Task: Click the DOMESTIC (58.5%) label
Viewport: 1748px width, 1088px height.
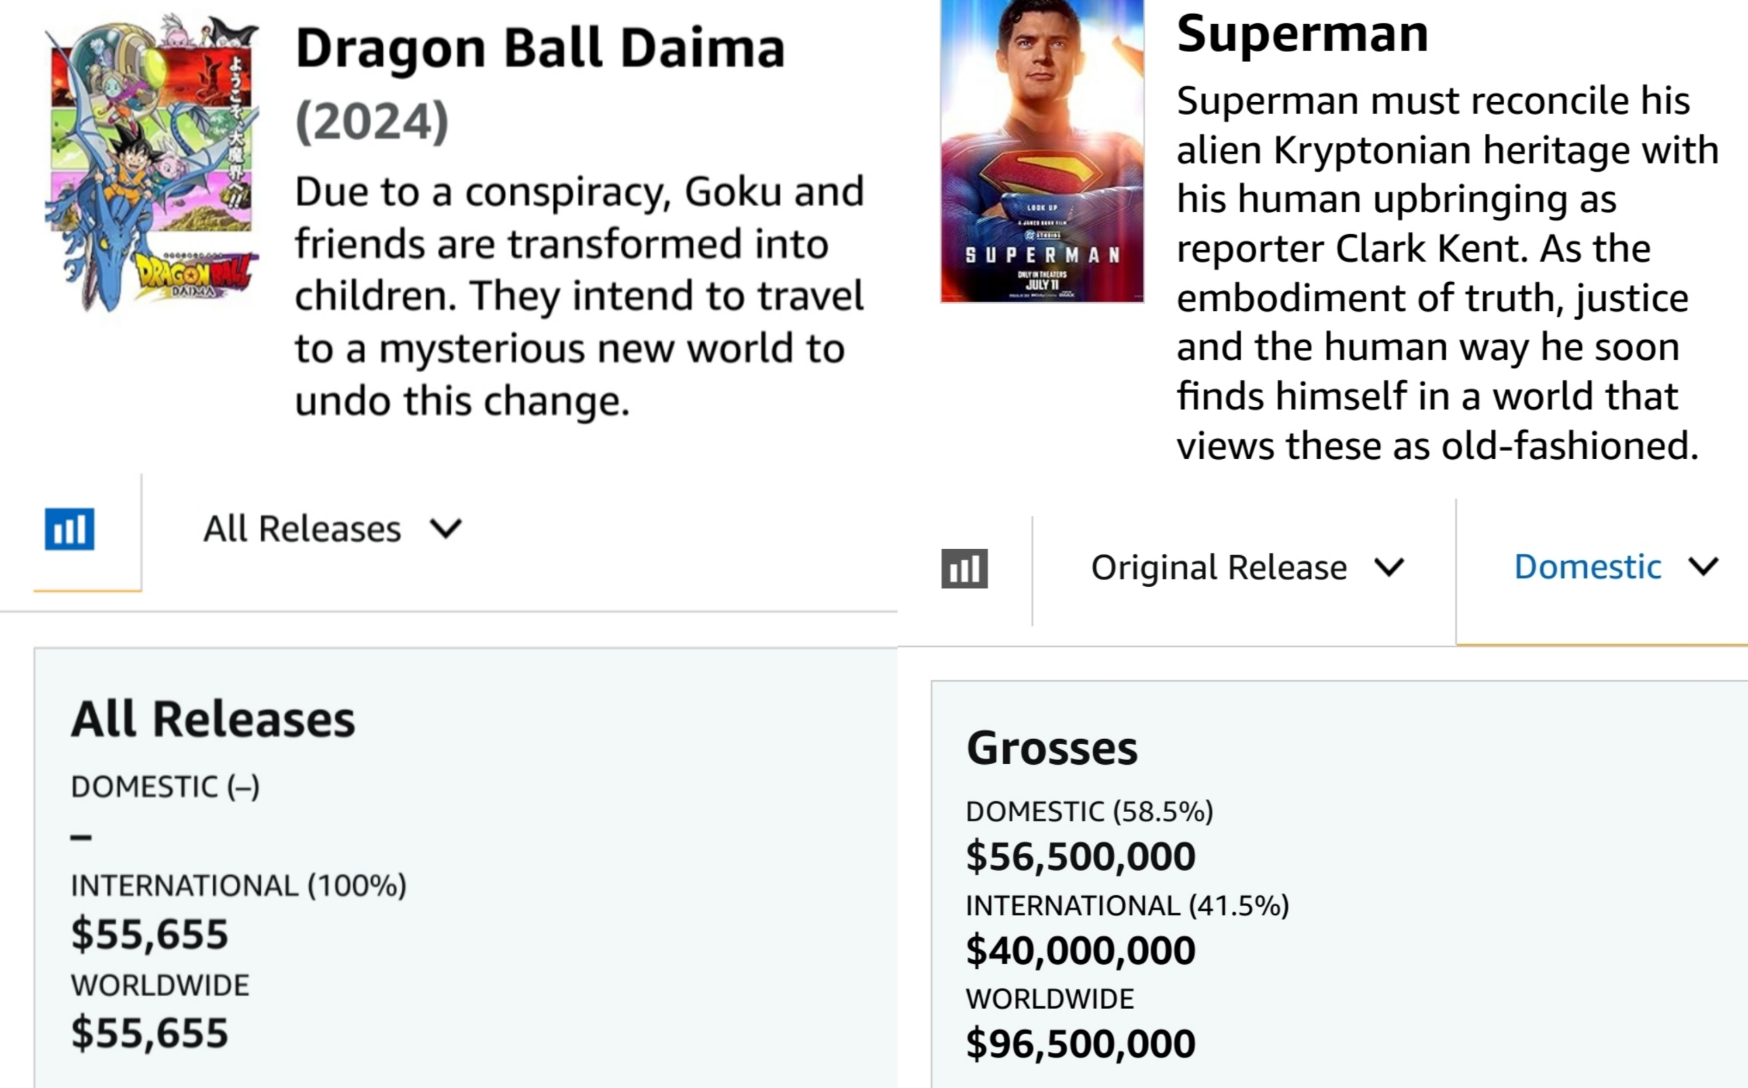Action: [x=1089, y=812]
